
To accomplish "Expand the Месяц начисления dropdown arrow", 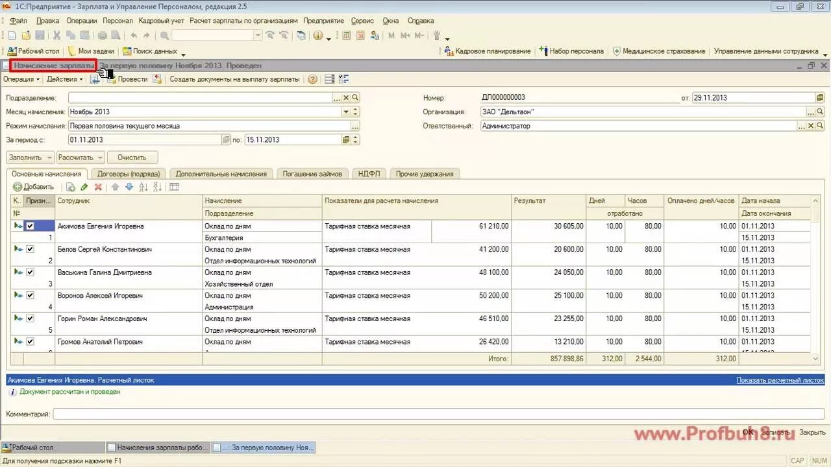I will 346,112.
